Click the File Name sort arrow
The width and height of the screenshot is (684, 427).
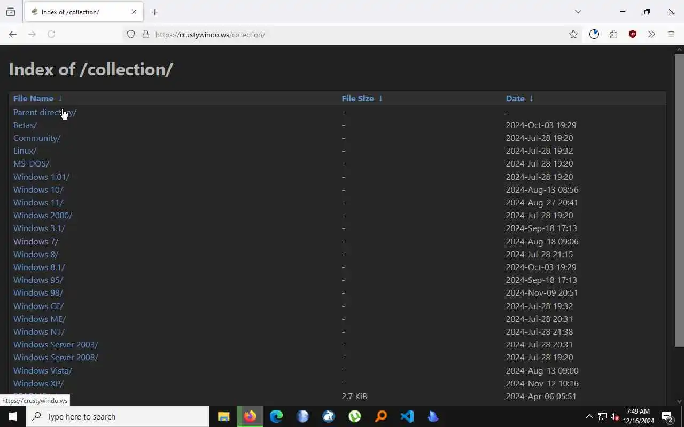[60, 98]
